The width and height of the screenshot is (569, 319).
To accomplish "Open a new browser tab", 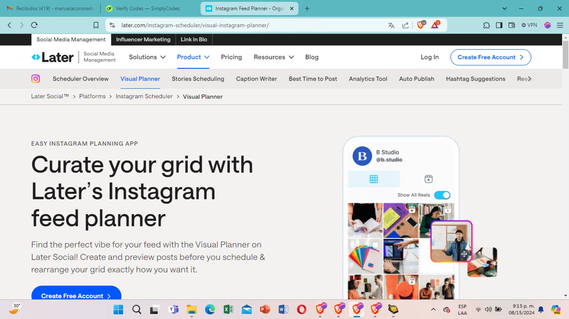I will 307,8.
